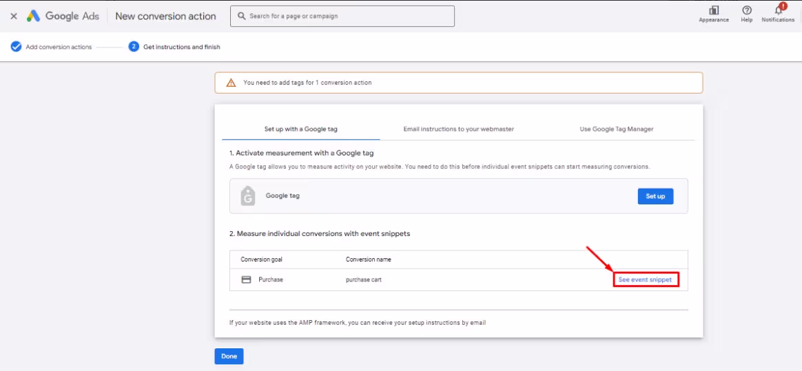Click the 'Conversion goal' column header
Screen dimensions: 802x371
[261, 259]
